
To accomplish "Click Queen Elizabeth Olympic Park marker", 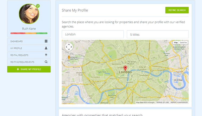I will tap(179, 45).
